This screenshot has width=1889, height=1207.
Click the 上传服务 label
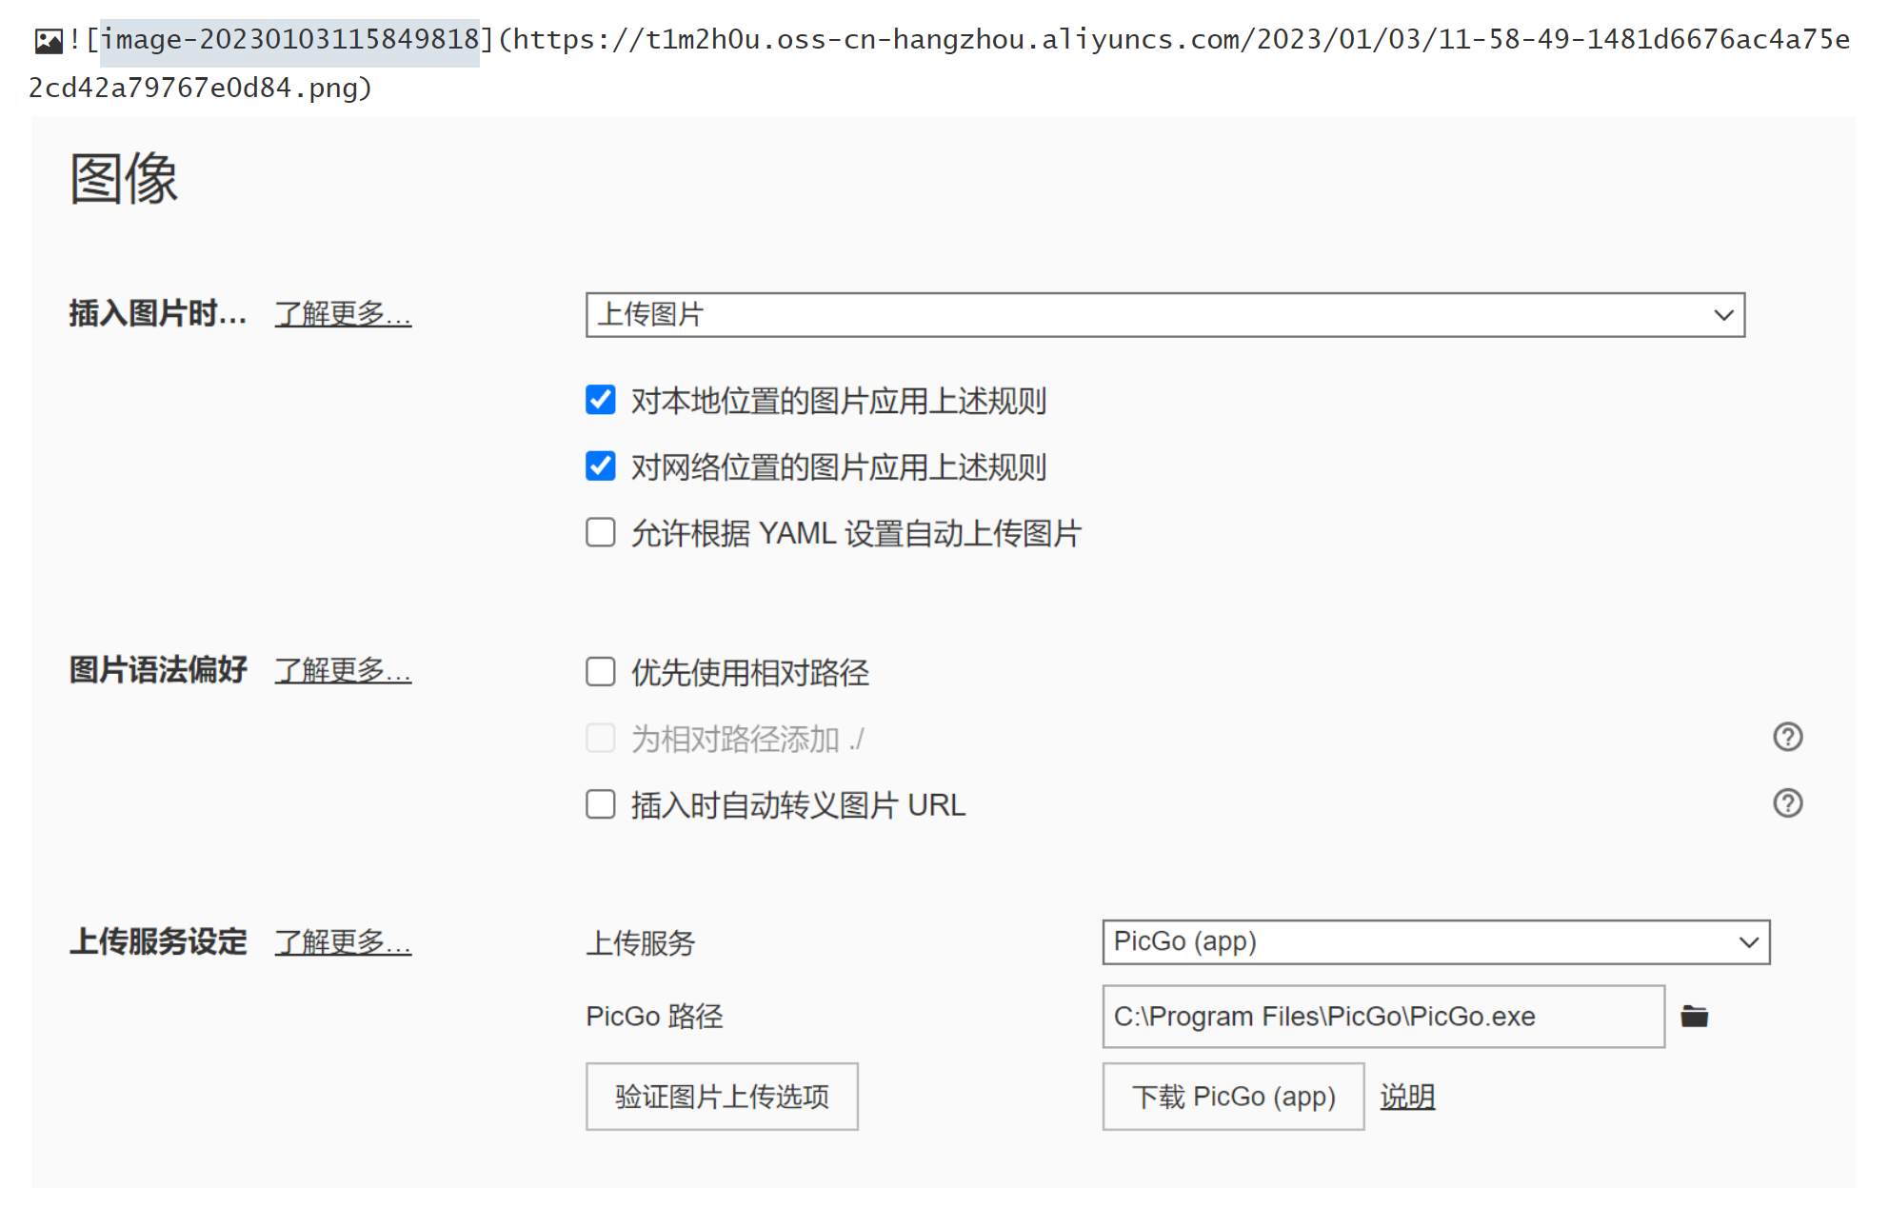(x=641, y=943)
